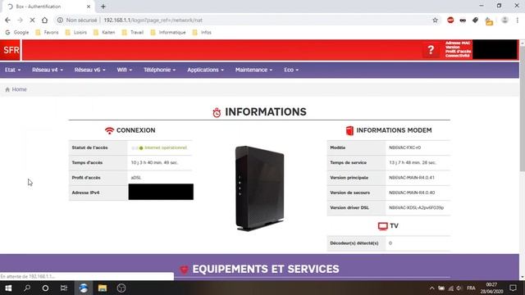Select the N86VAC-MAIN-R4.0.41 version text
This screenshot has height=295, width=525.
coord(412,178)
